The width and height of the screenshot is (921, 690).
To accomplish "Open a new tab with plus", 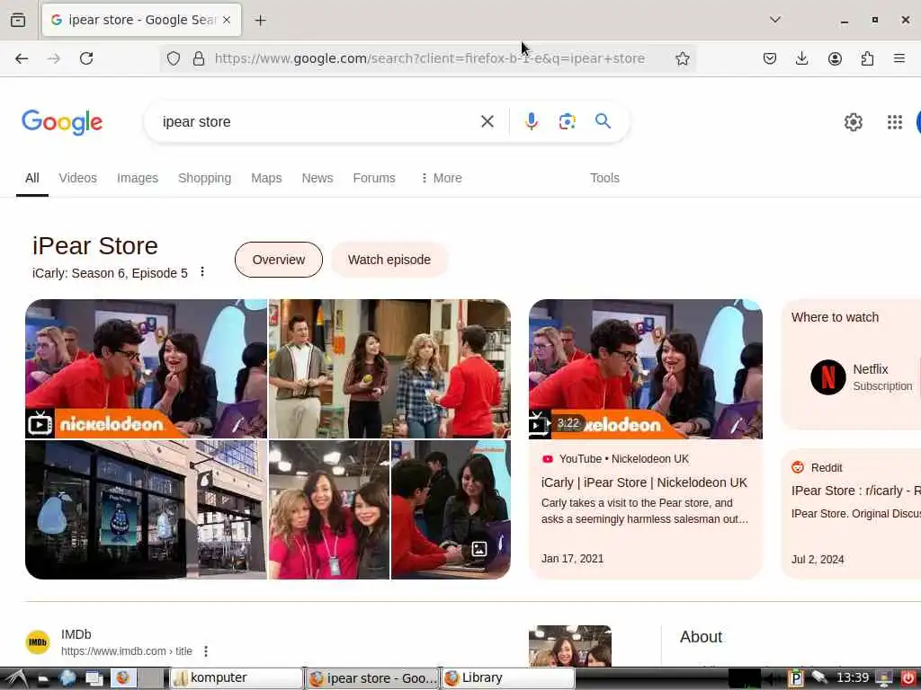I will (260, 21).
